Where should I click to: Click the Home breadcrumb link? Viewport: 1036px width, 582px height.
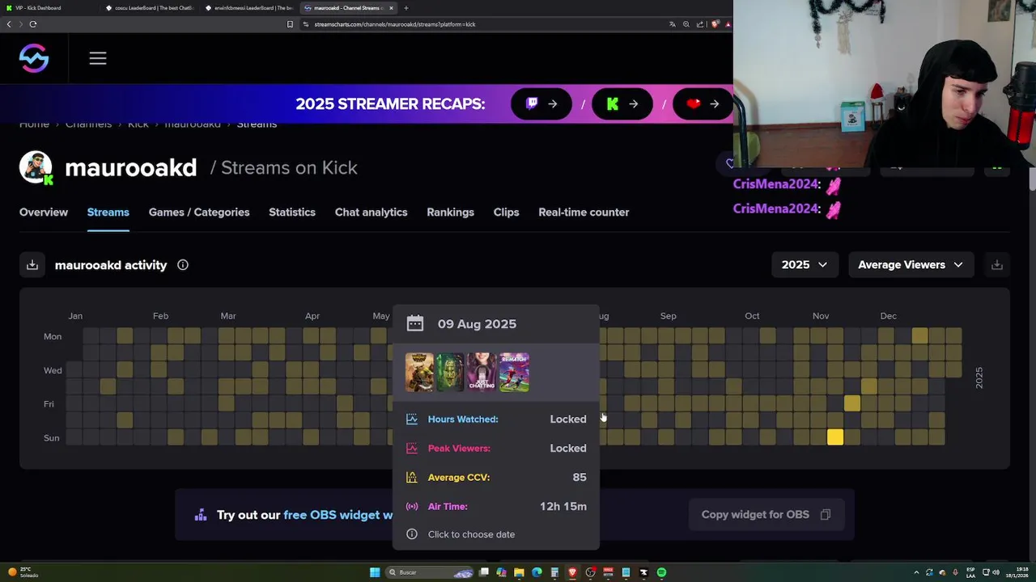tap(34, 124)
